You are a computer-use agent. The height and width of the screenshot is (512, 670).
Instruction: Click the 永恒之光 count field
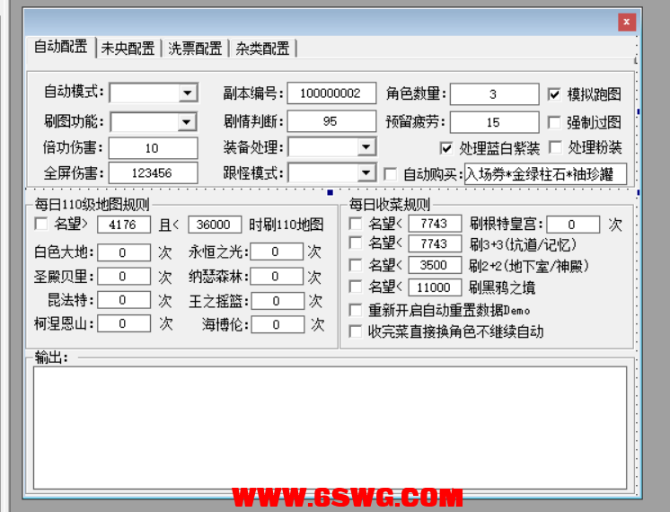277,252
